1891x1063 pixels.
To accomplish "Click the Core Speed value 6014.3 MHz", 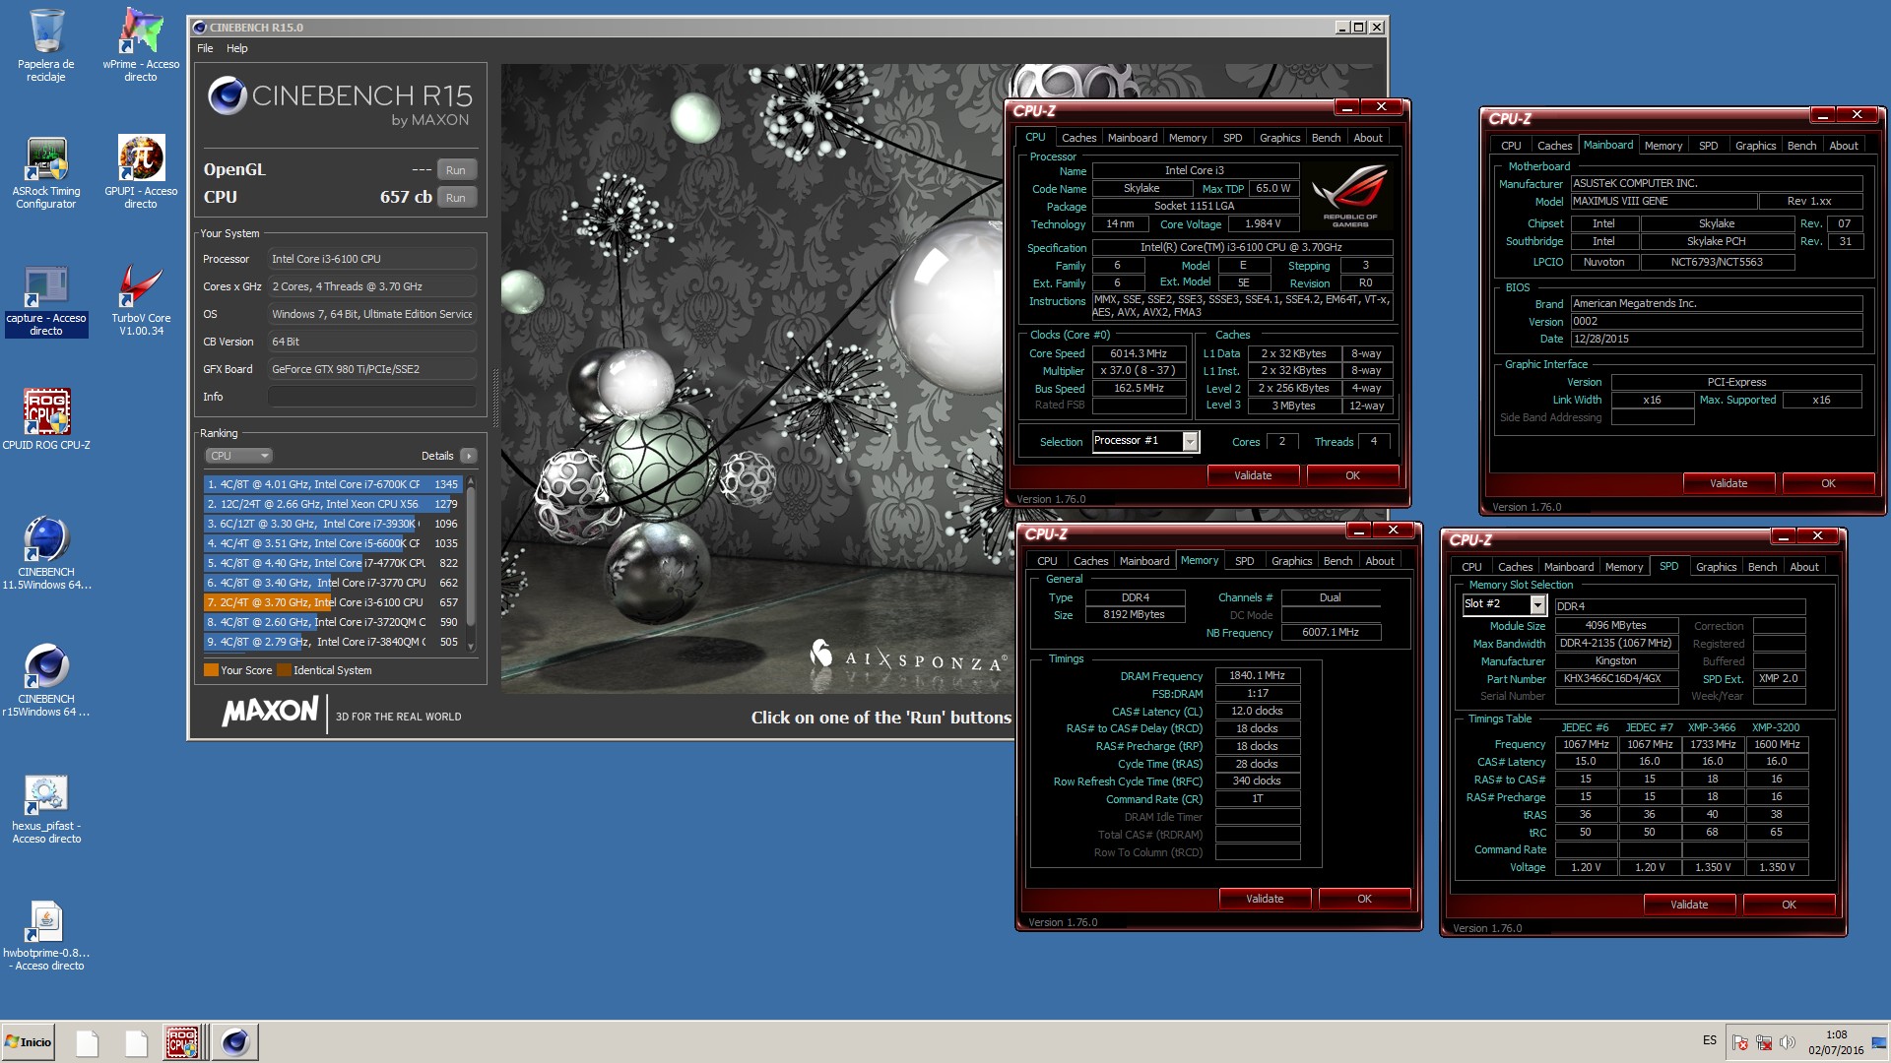I will click(1138, 353).
